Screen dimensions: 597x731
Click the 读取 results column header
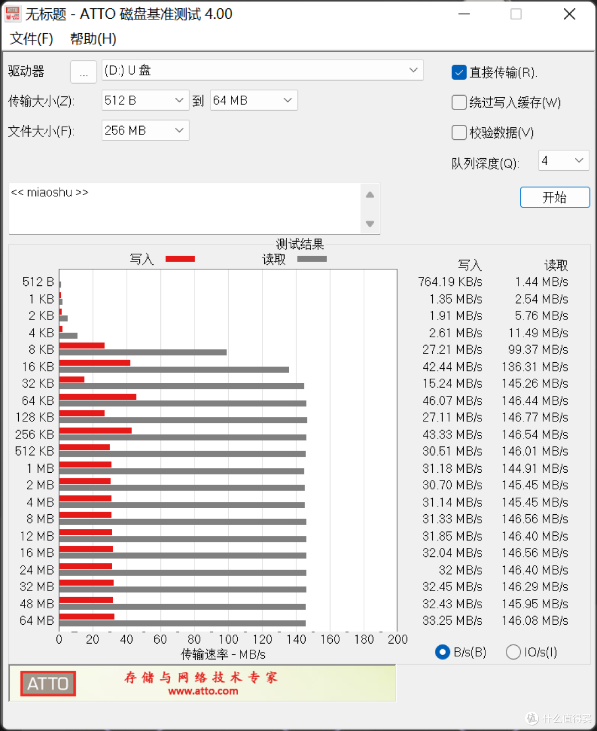pos(556,265)
